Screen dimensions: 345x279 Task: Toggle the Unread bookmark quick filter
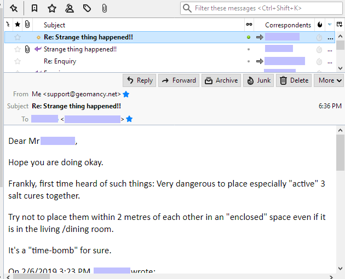(x=34, y=8)
